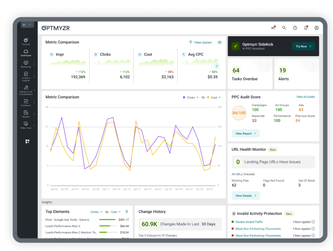Screen dimensions: 333x251
Task: Expand the Google Ads account switcher dropdown
Action: coord(27,25)
